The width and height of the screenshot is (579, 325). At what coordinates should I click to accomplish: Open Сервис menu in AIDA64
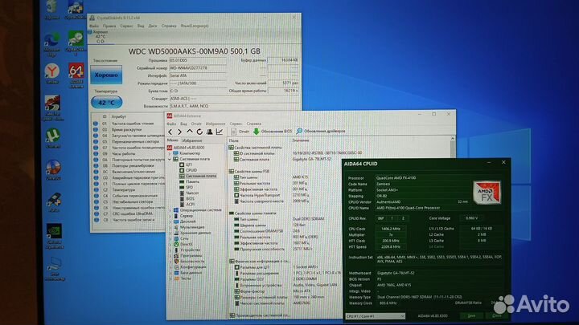[236, 124]
